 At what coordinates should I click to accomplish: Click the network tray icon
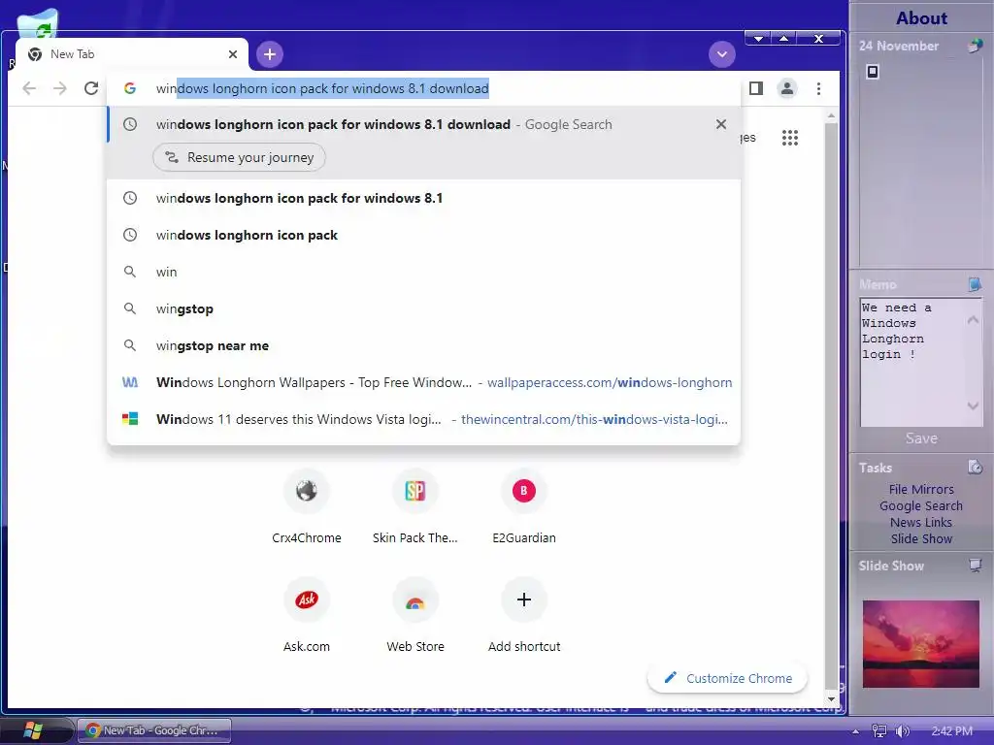(878, 731)
